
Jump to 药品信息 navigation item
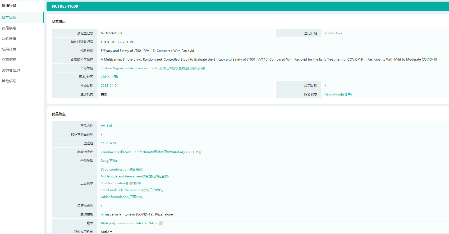coord(9,28)
